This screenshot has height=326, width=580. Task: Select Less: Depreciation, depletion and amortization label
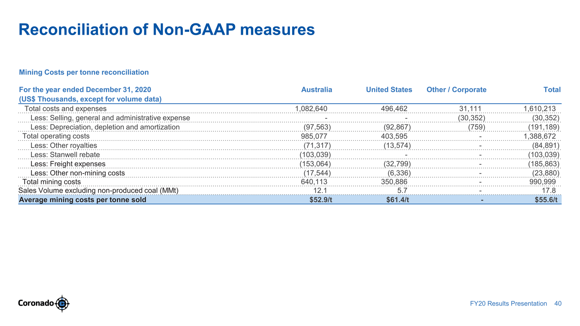coord(105,127)
